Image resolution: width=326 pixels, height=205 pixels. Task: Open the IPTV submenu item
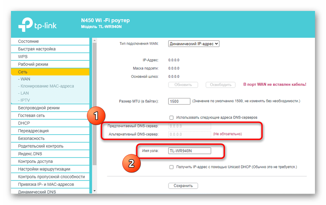click(x=24, y=100)
